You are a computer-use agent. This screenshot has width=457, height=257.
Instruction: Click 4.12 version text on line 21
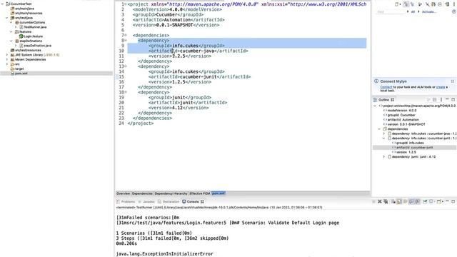tap(178, 108)
